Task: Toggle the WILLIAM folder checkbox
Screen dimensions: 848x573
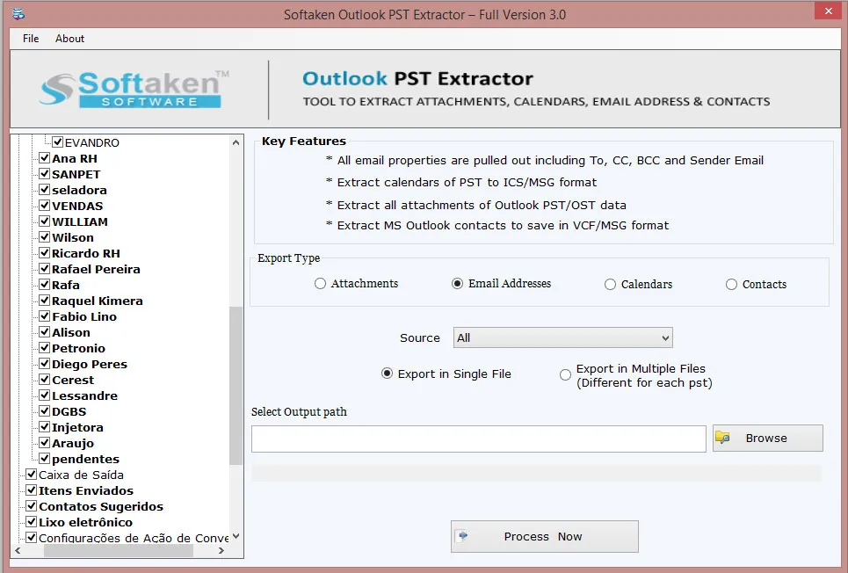Action: click(x=45, y=221)
